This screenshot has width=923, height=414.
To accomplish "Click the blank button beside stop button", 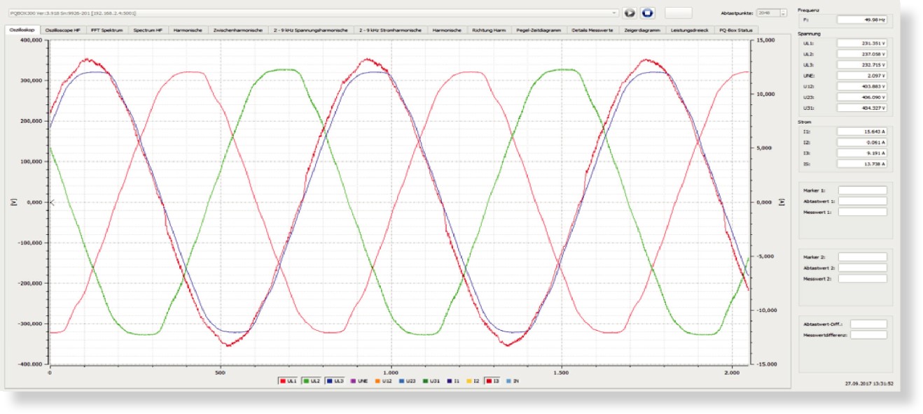I will [678, 13].
